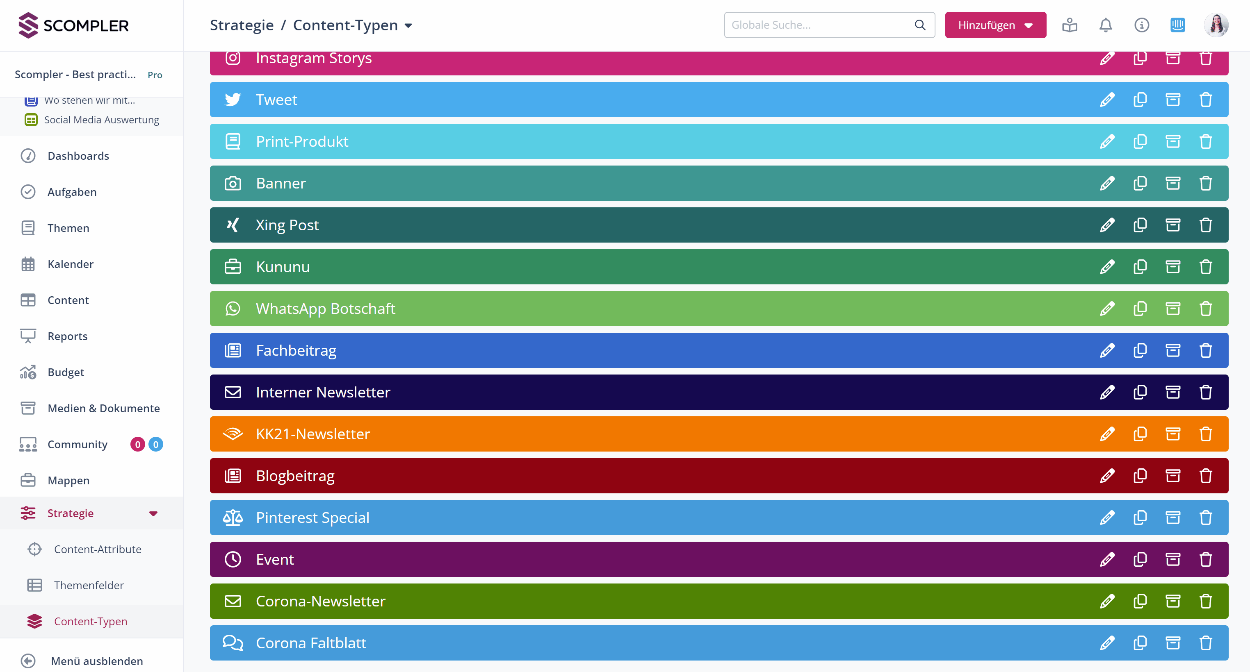
Task: Edit the Blogbeitrag content type
Action: [1107, 476]
